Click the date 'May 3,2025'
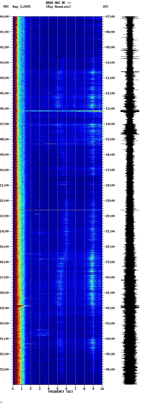Viewport: 141px width, 405px height. (x=21, y=7)
